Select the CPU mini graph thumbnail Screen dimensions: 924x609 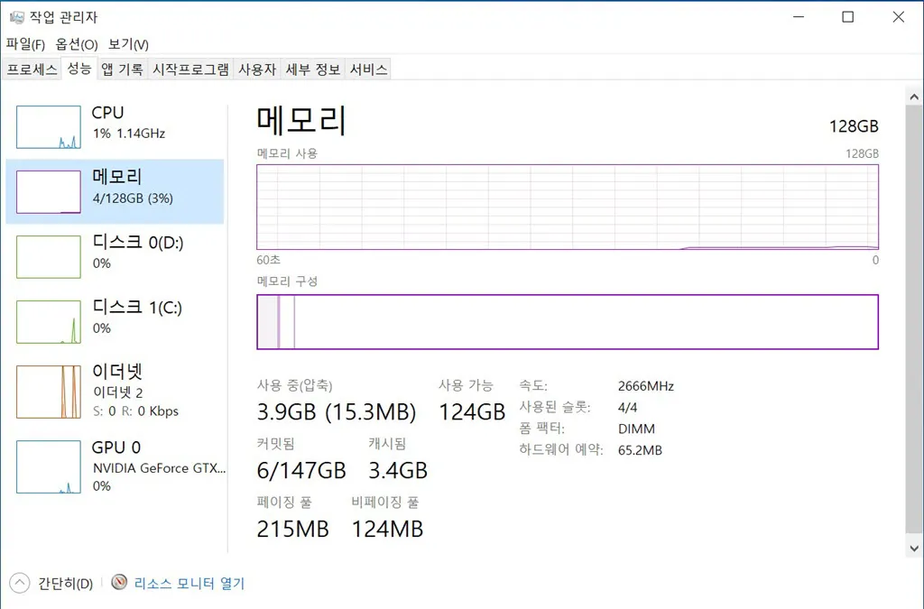[49, 127]
